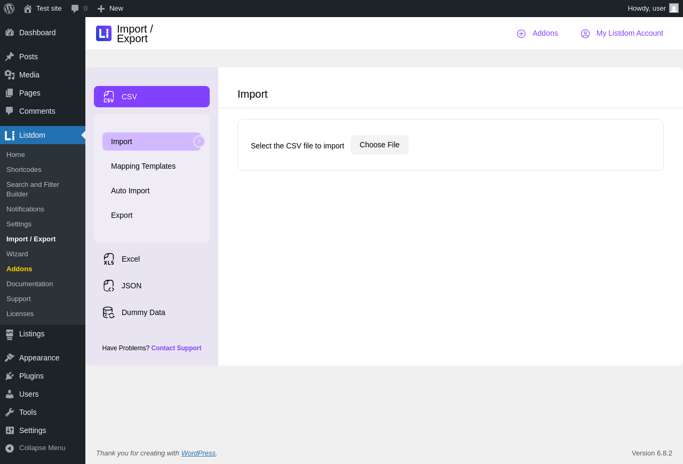Image resolution: width=683 pixels, height=464 pixels.
Task: Click the CSV file icon
Action: (x=109, y=97)
